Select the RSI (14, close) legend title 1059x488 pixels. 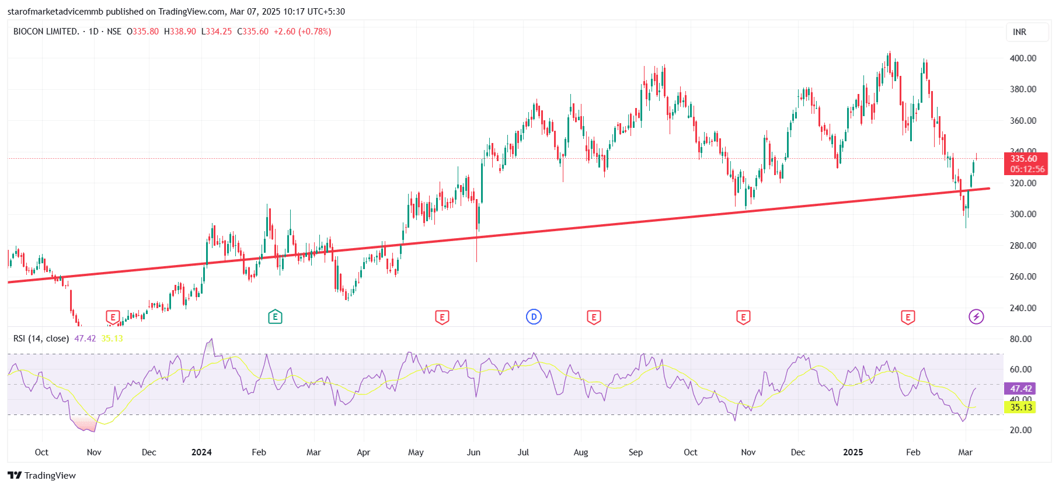click(x=41, y=339)
